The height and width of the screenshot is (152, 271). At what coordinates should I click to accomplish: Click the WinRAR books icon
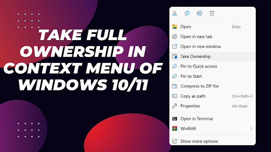(x=174, y=128)
